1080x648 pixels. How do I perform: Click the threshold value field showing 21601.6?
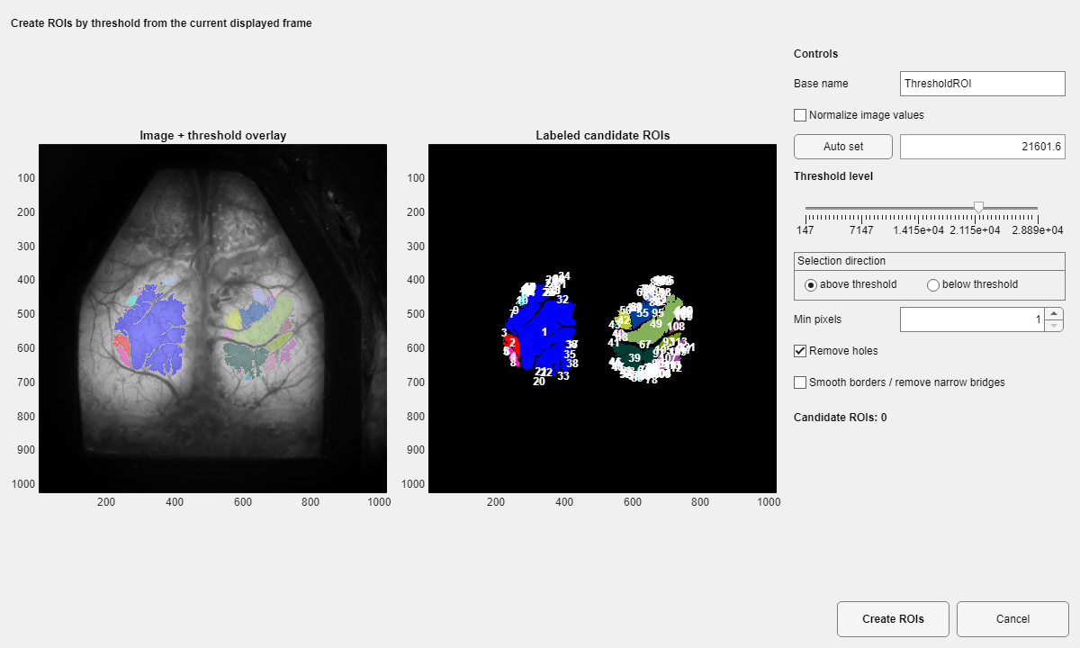pyautogui.click(x=982, y=147)
